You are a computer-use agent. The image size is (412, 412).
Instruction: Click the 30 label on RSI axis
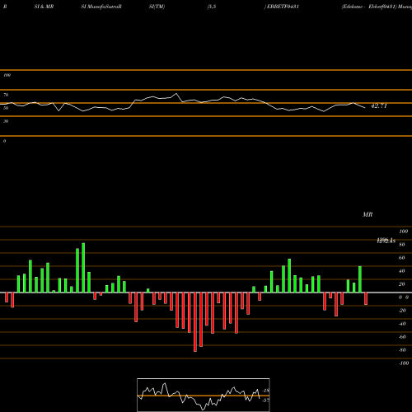click(x=6, y=121)
